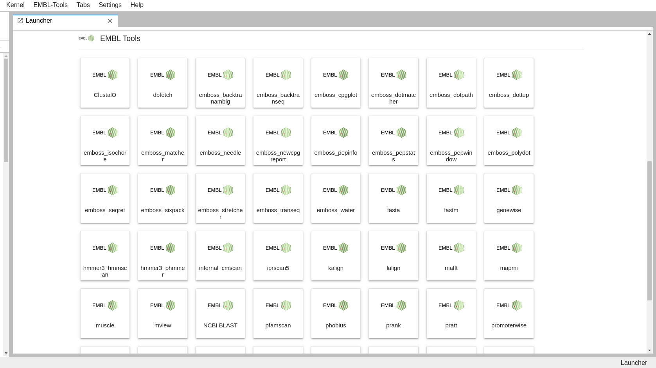
Task: Click the Launcher status bar label
Action: (634, 363)
